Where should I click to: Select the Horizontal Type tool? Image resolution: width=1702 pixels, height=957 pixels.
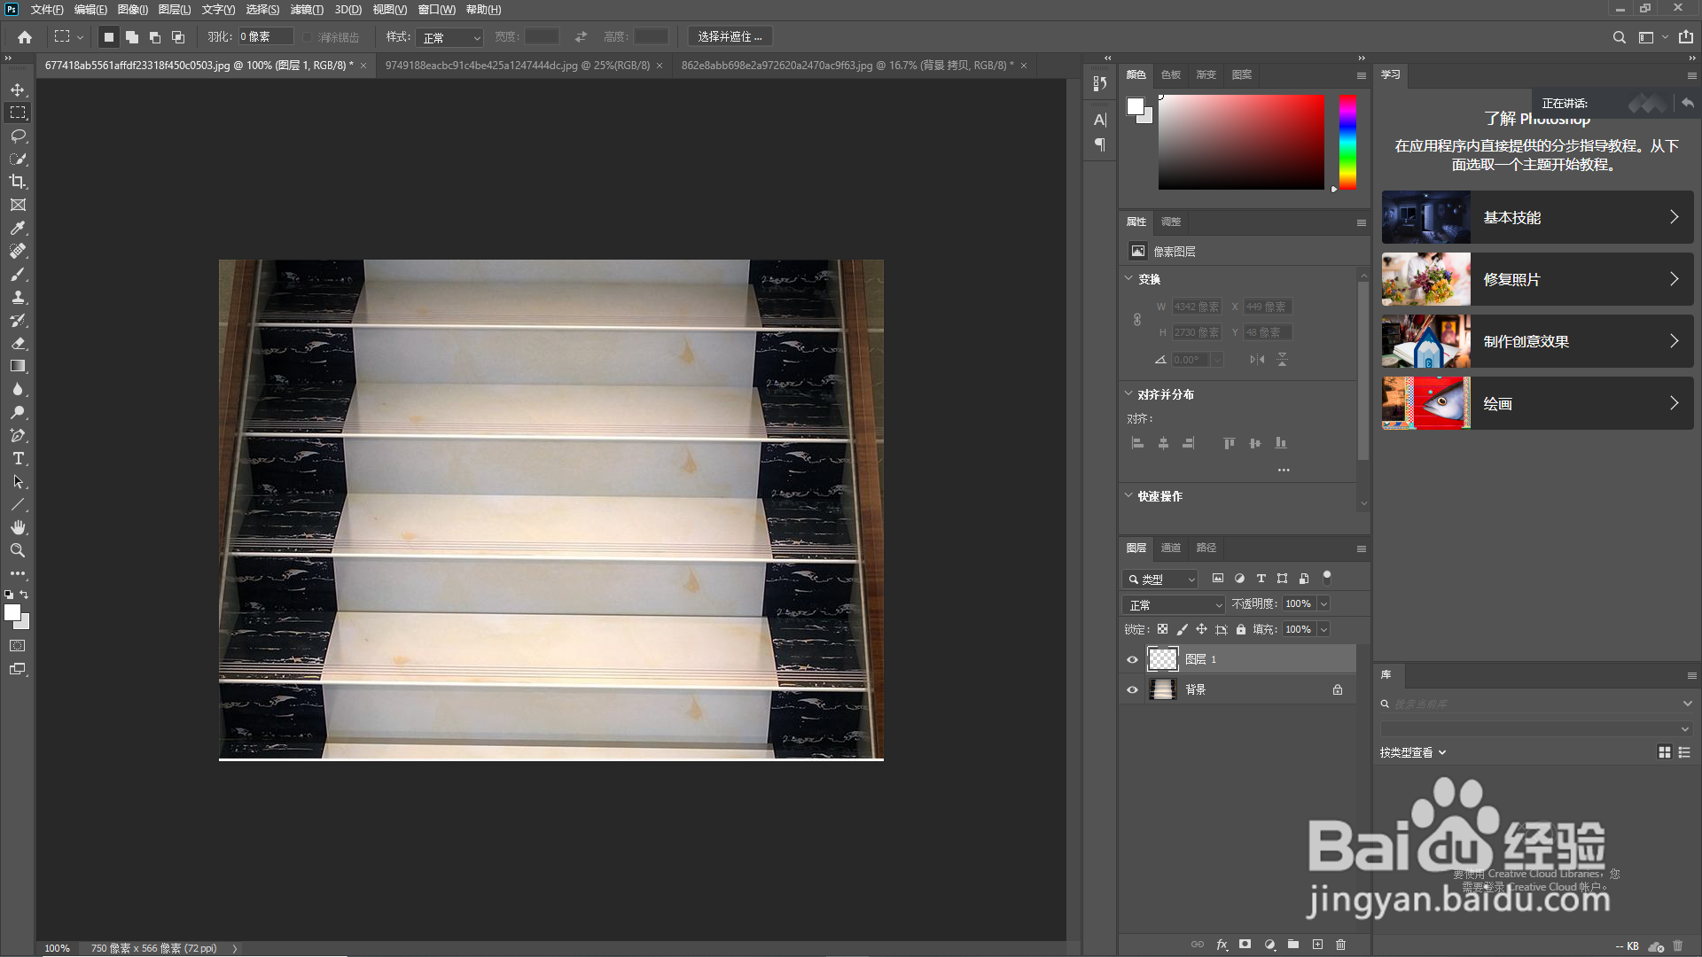click(18, 458)
